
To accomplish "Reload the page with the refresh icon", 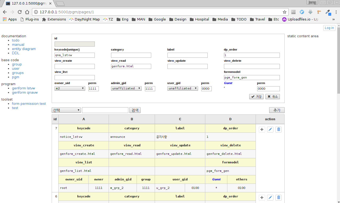I will 19,12.
